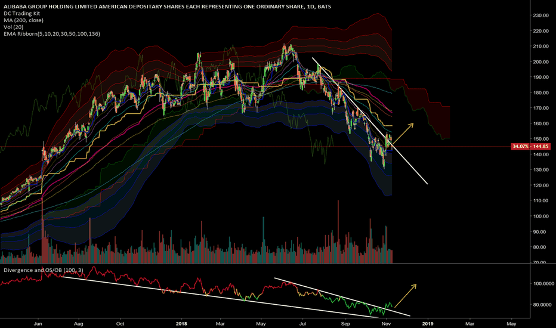Click the Oct label on the time axis

point(120,324)
